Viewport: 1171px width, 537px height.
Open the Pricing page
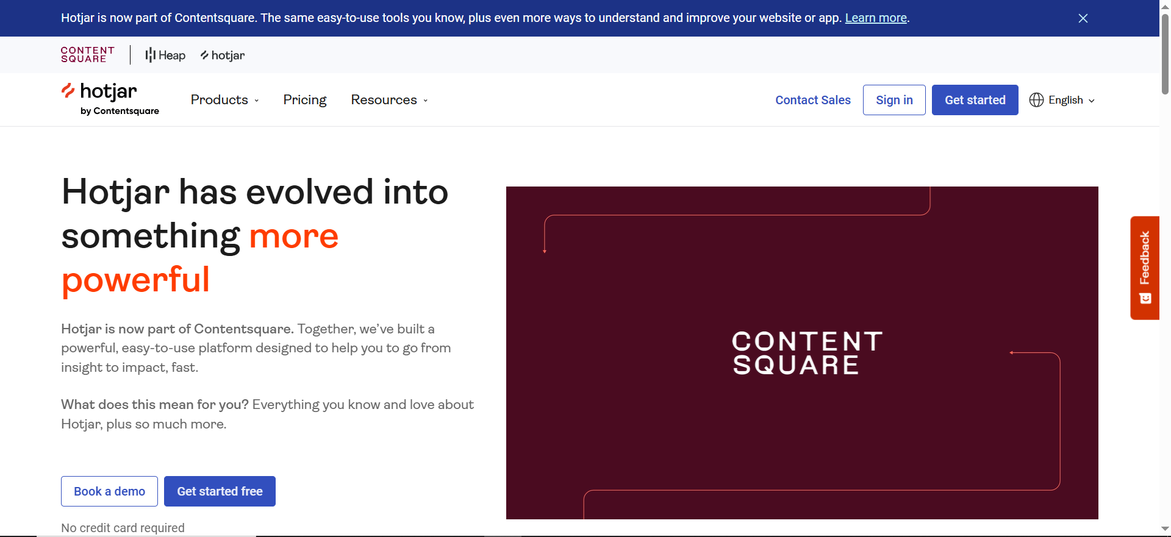click(304, 100)
